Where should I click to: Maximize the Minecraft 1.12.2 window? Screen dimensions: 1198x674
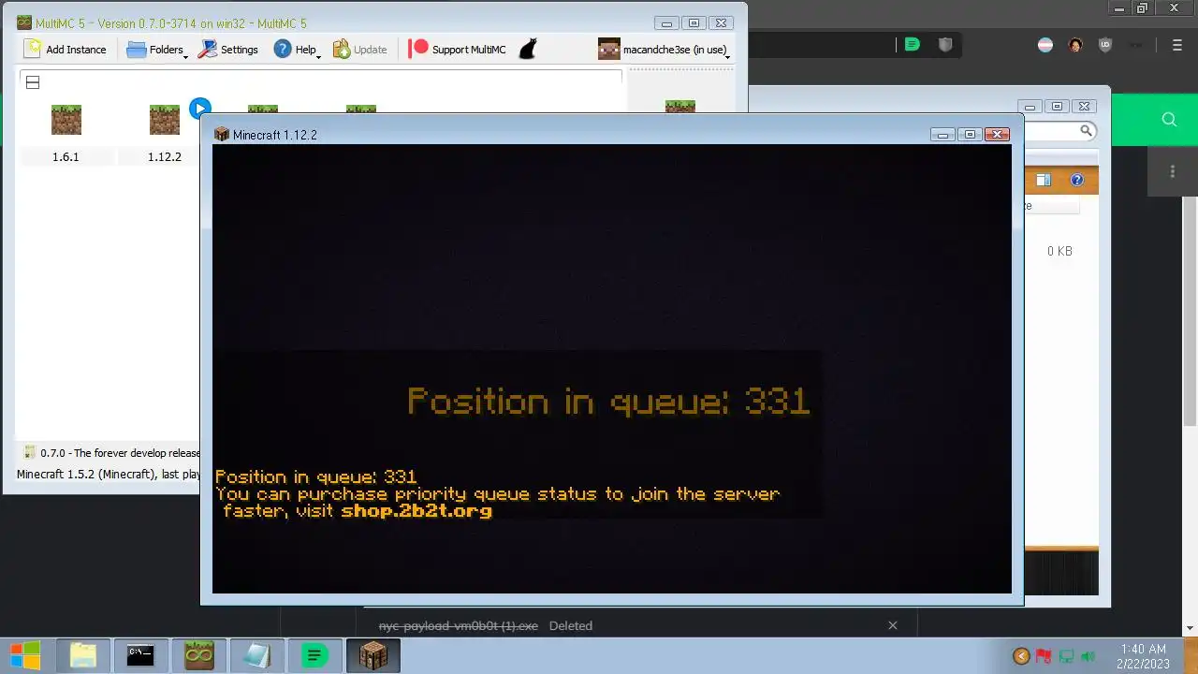(970, 135)
